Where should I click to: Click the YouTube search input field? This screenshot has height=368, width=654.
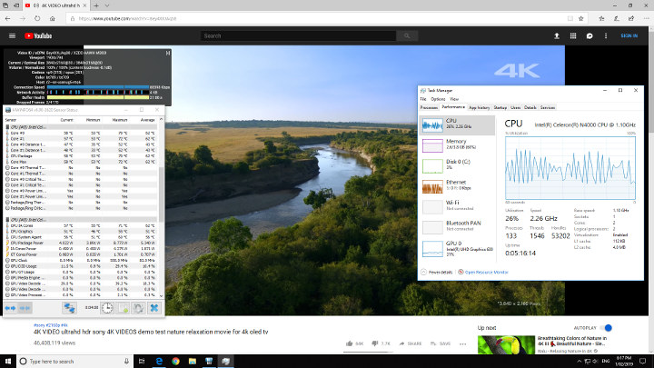[298, 35]
